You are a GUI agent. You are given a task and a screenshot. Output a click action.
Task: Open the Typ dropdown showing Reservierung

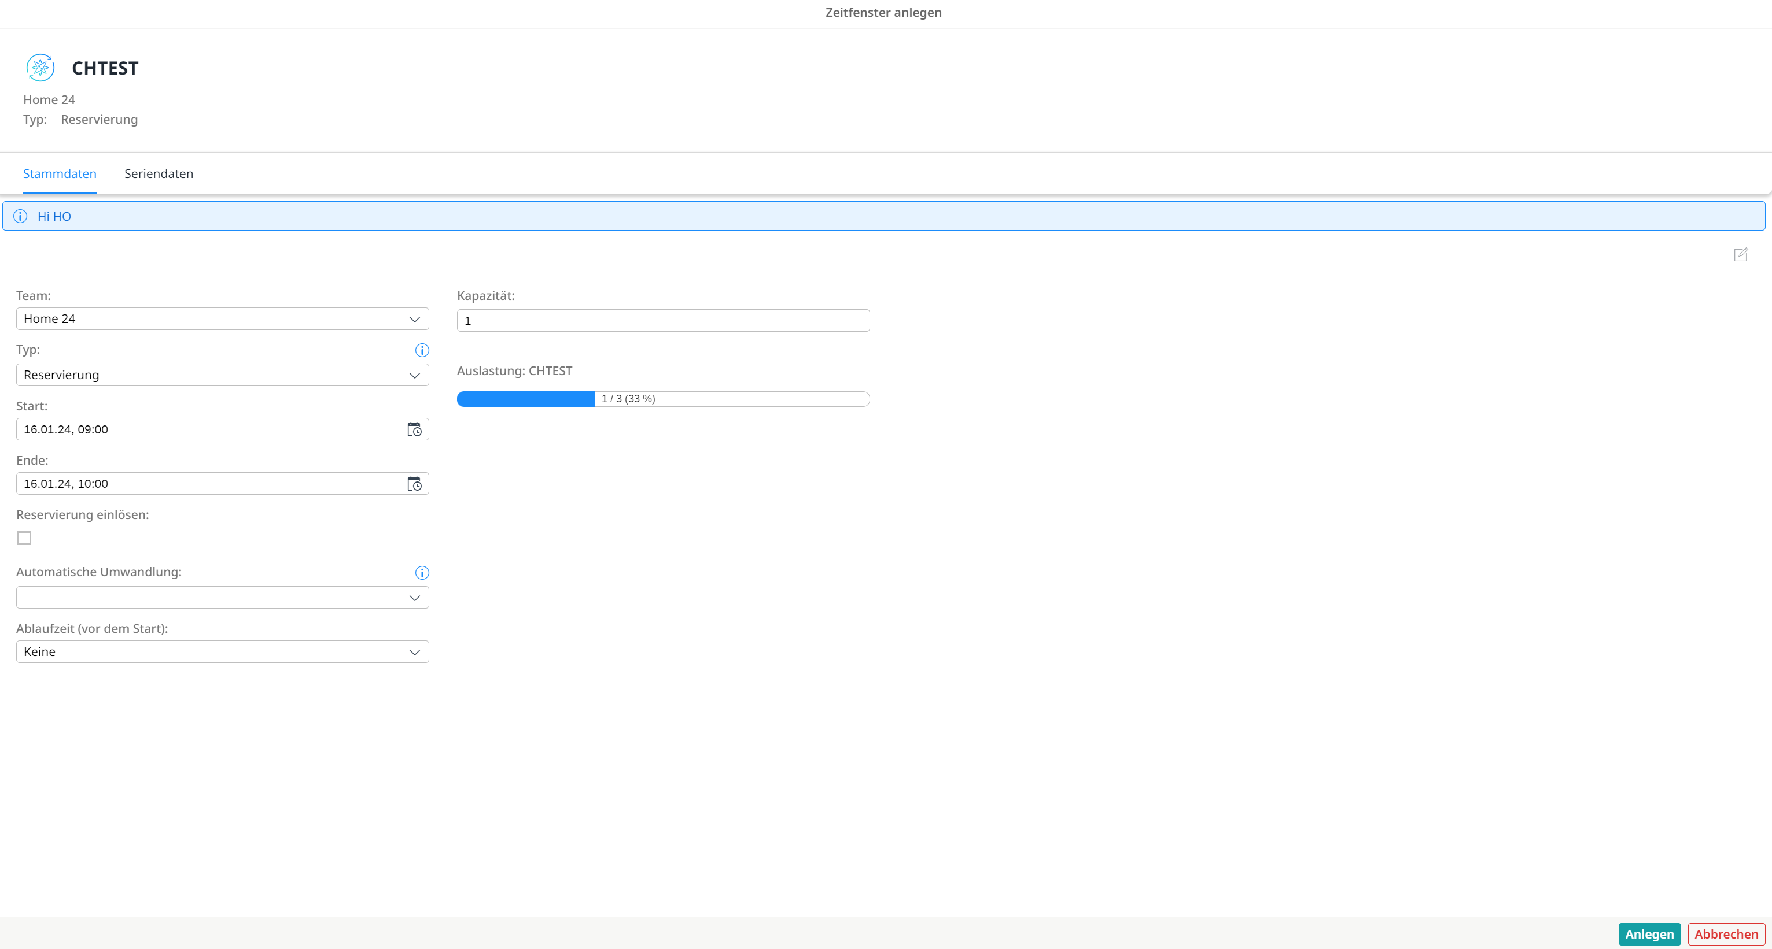click(x=222, y=375)
